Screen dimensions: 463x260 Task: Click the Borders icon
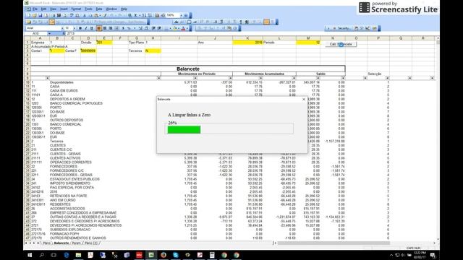[x=166, y=28]
